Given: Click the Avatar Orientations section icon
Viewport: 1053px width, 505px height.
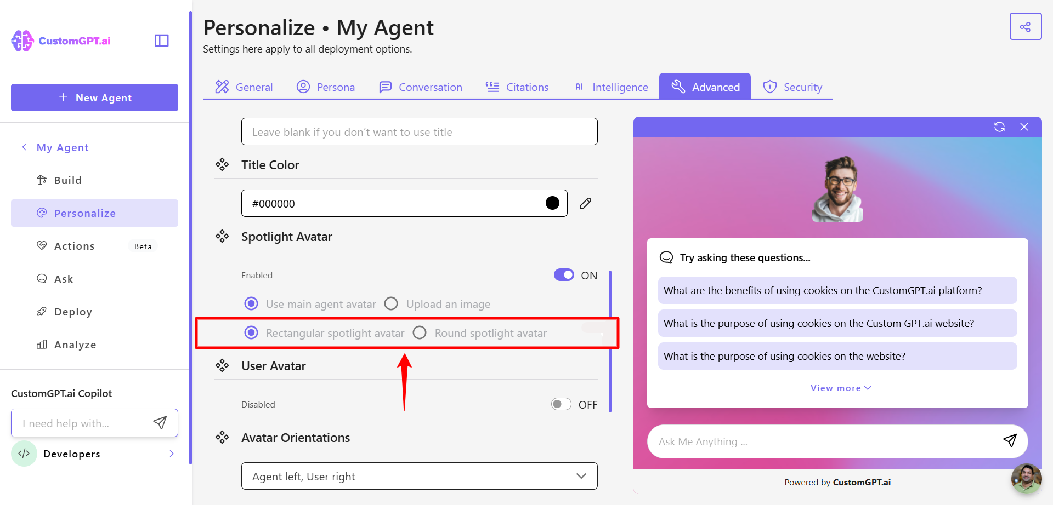Looking at the screenshot, I should tap(222, 437).
